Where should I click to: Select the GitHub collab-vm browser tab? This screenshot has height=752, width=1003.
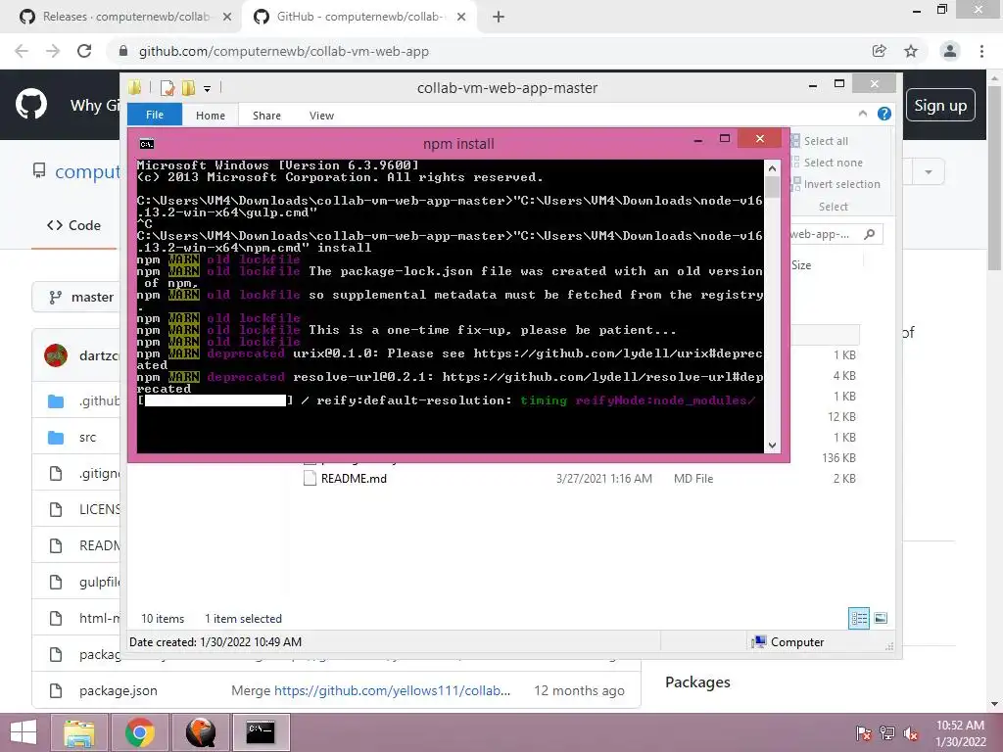coord(359,17)
